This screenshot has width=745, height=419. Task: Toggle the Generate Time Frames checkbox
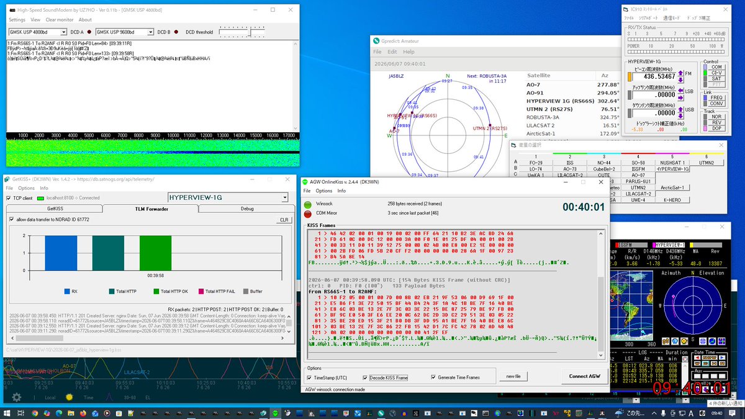pos(433,377)
